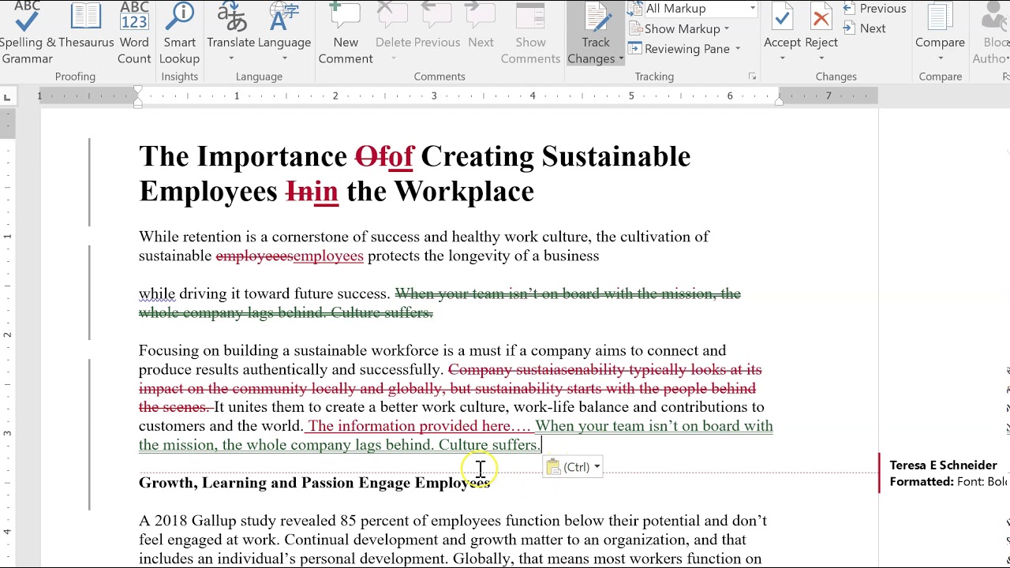1010x568 pixels.
Task: Click the Paste Options (Ctrl) button
Action: pyautogui.click(x=573, y=467)
